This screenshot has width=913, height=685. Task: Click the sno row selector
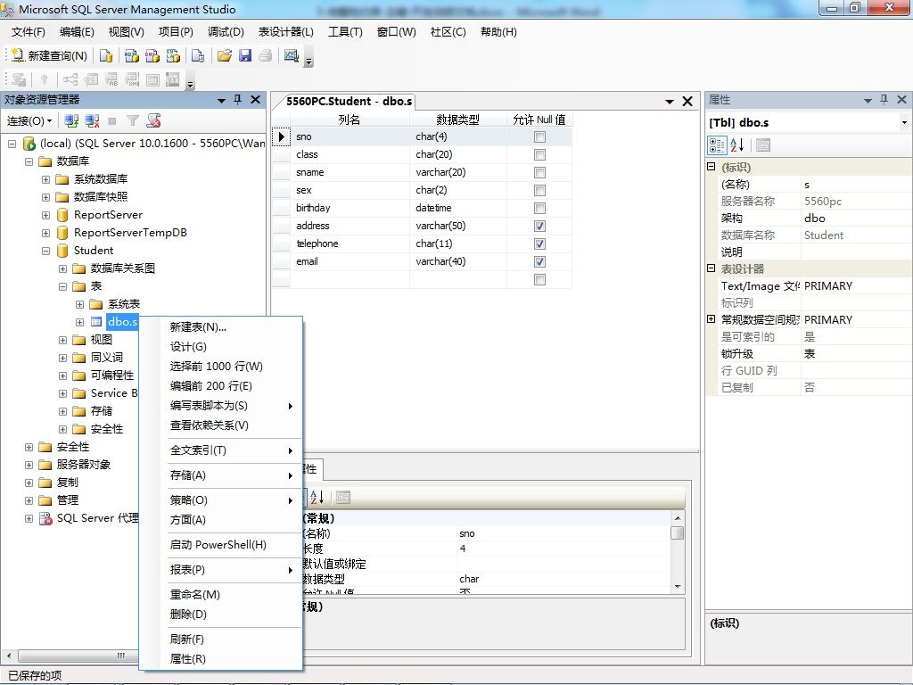coord(281,136)
